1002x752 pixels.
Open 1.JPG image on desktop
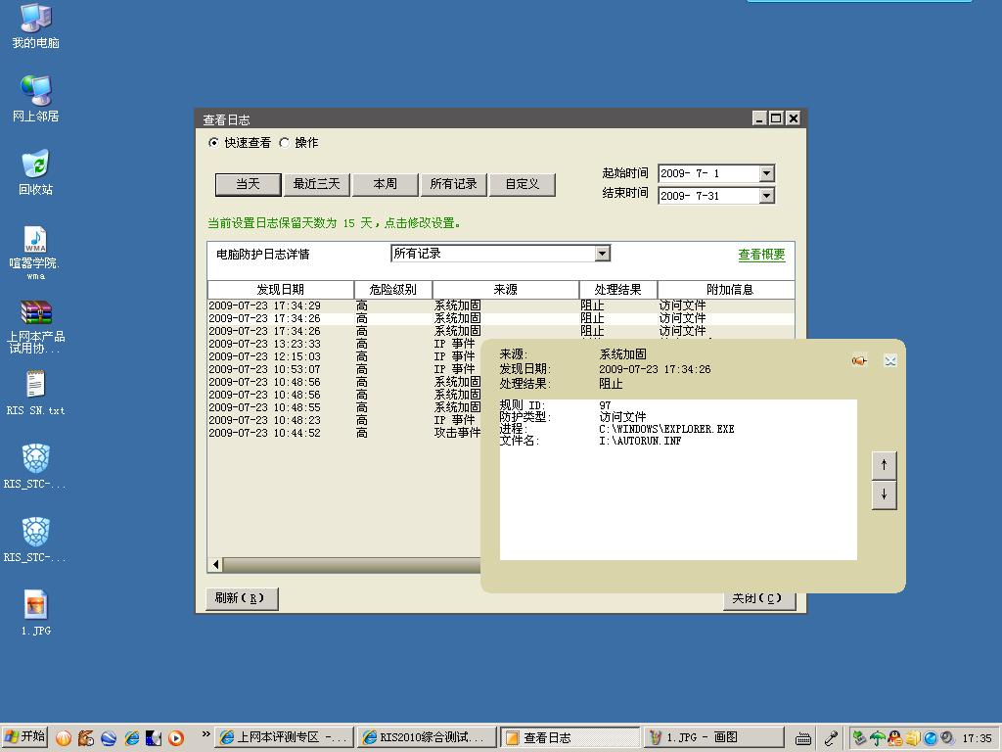pyautogui.click(x=36, y=606)
